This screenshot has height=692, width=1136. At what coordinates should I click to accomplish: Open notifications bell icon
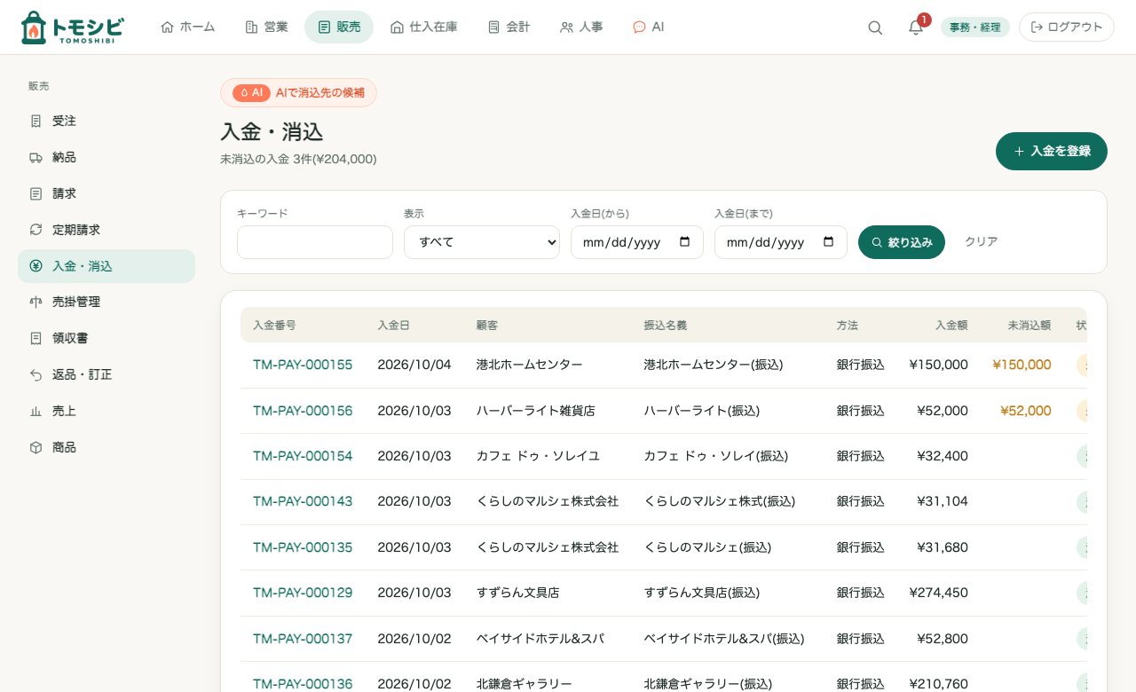[916, 28]
